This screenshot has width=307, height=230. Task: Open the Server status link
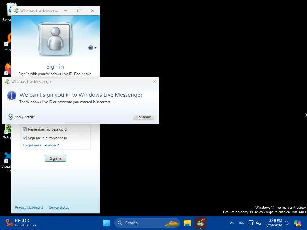[59, 208]
